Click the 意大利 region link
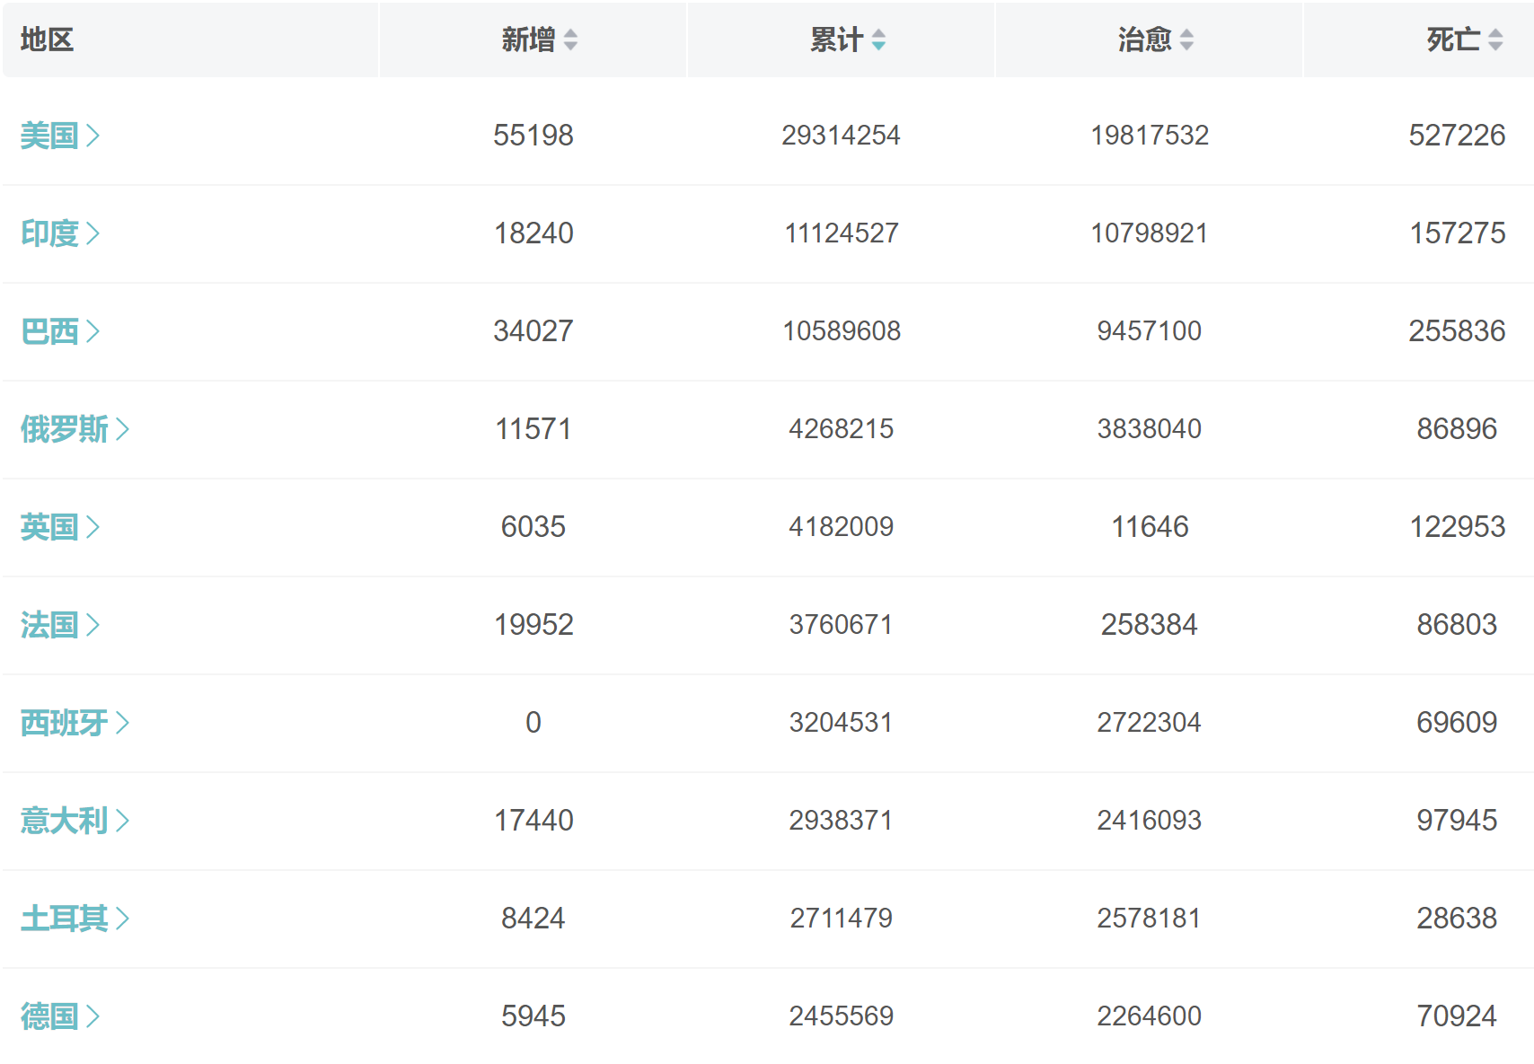The width and height of the screenshot is (1534, 1064). [x=74, y=821]
